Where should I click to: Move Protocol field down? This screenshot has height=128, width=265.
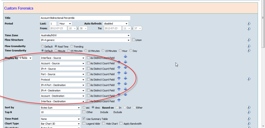(125, 78)
